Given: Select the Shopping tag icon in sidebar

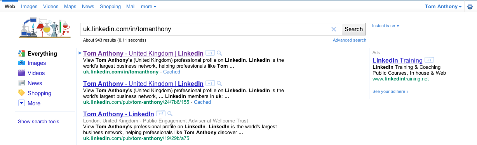Looking at the screenshot, I should point(21,93).
